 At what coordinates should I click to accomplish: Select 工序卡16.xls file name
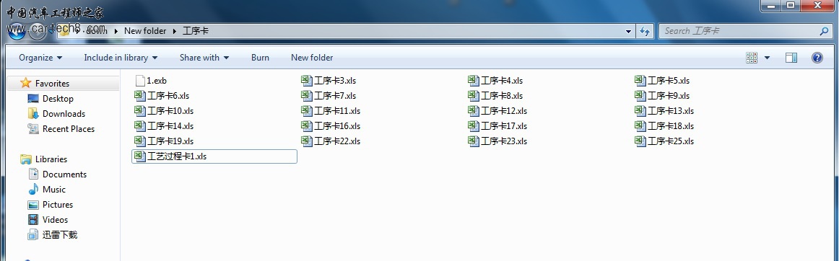point(337,126)
